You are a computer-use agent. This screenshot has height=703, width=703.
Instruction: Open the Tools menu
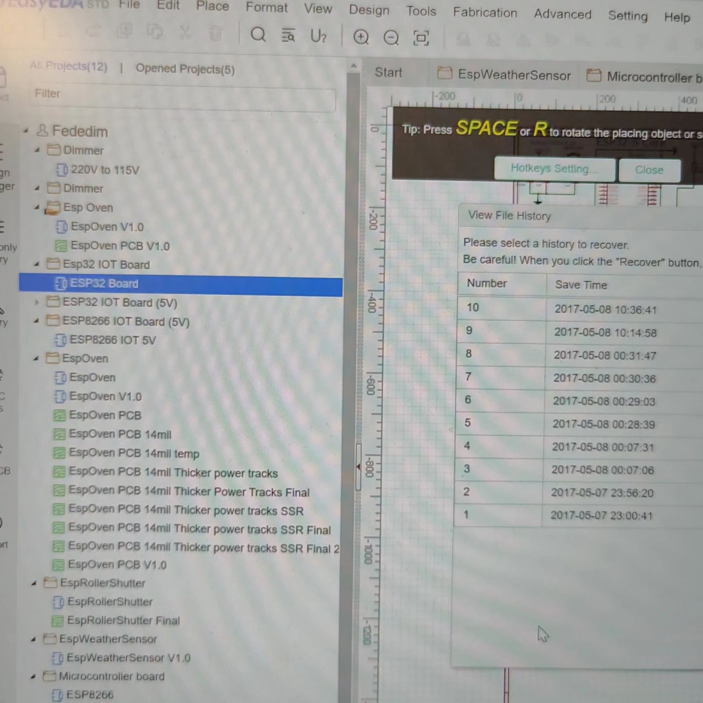coord(421,11)
